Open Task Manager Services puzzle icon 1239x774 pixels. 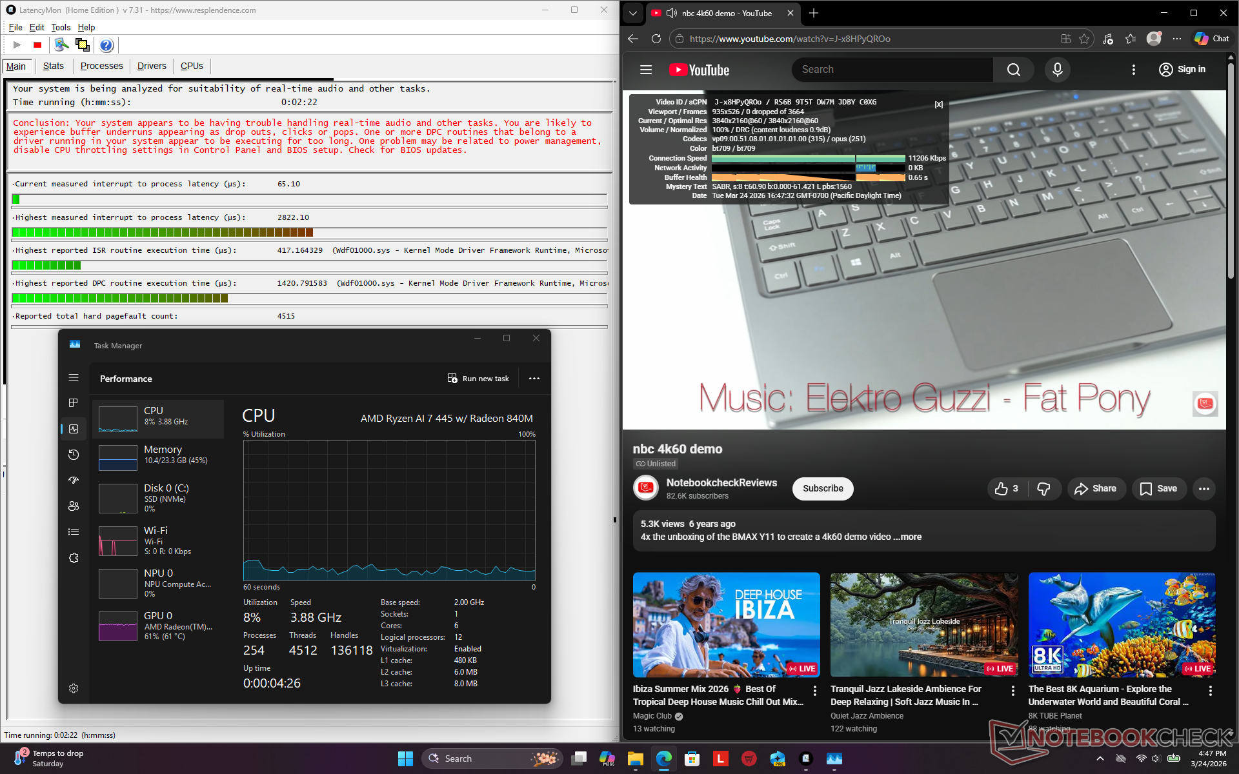tap(74, 558)
